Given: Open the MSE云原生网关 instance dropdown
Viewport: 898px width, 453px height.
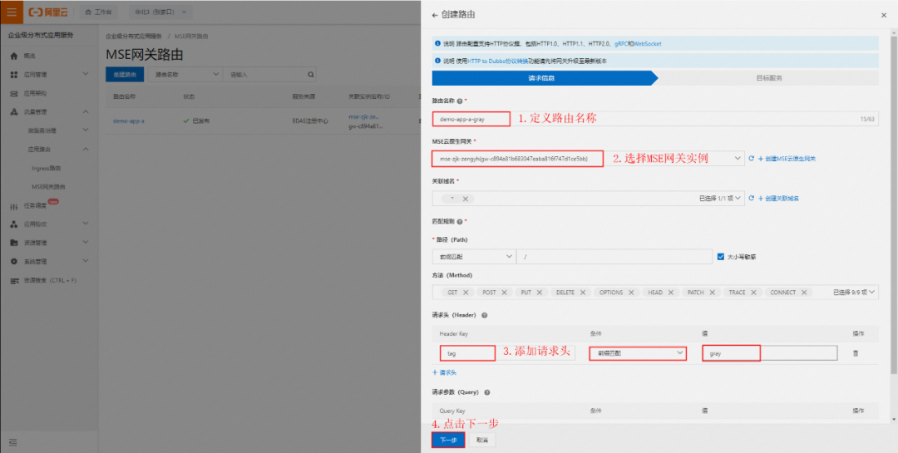Looking at the screenshot, I should pos(588,159).
